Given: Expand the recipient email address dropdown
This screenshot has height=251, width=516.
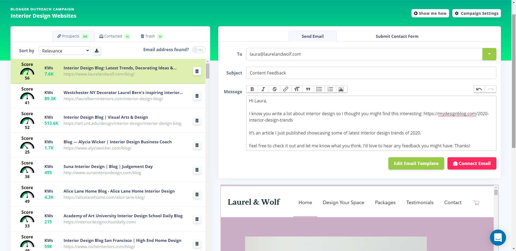Looking at the screenshot, I should click(x=489, y=54).
